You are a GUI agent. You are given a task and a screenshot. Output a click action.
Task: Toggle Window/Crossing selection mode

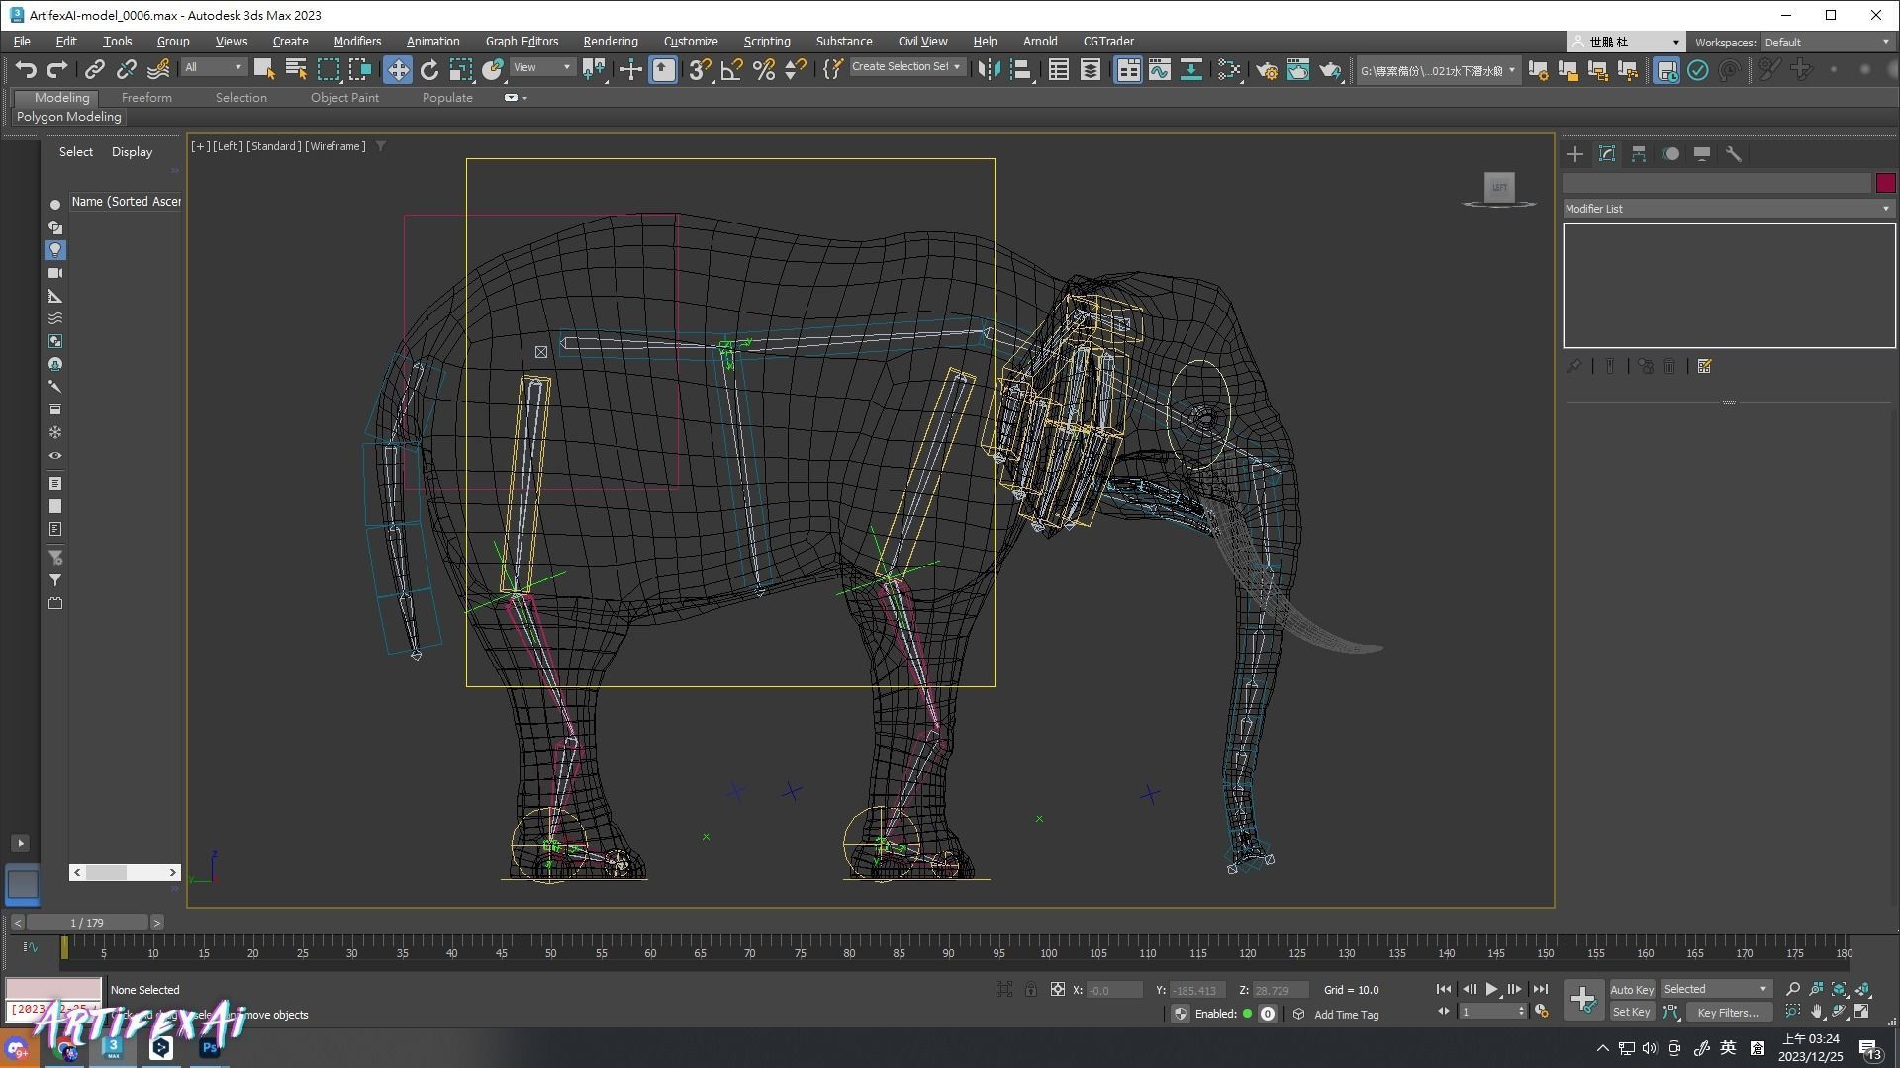tap(359, 69)
